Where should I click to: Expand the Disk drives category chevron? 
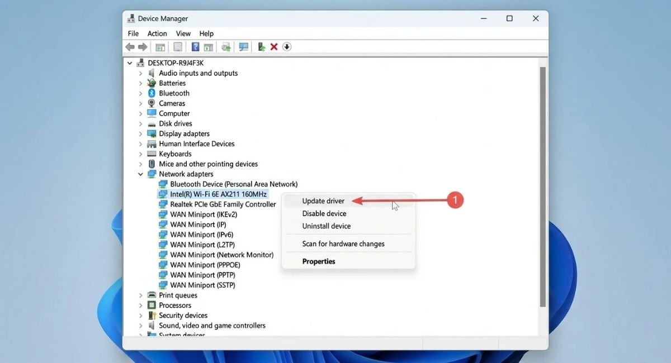pos(141,123)
